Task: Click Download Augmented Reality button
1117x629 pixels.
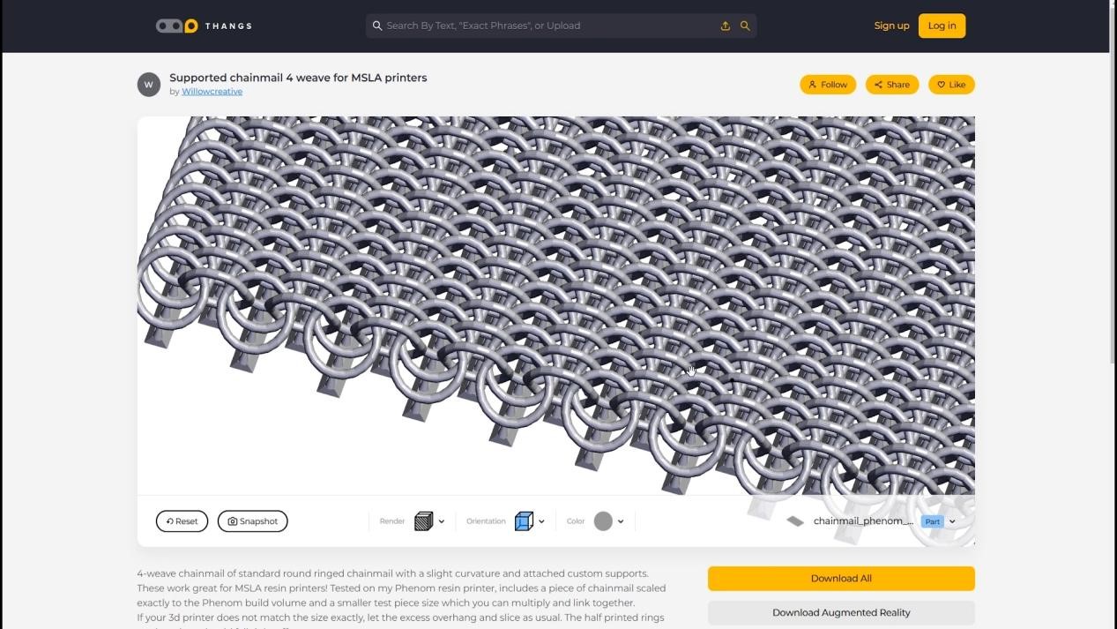Action: pos(841,612)
